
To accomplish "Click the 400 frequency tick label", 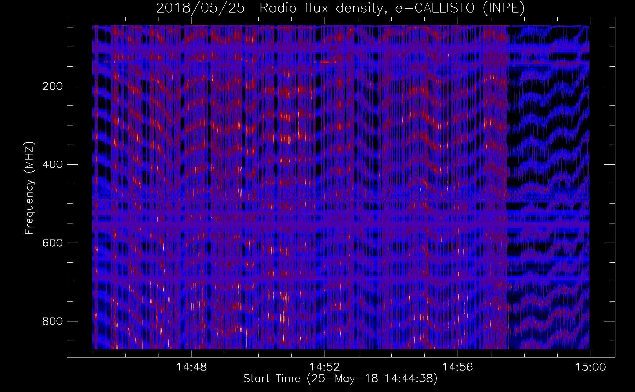I will tap(53, 165).
